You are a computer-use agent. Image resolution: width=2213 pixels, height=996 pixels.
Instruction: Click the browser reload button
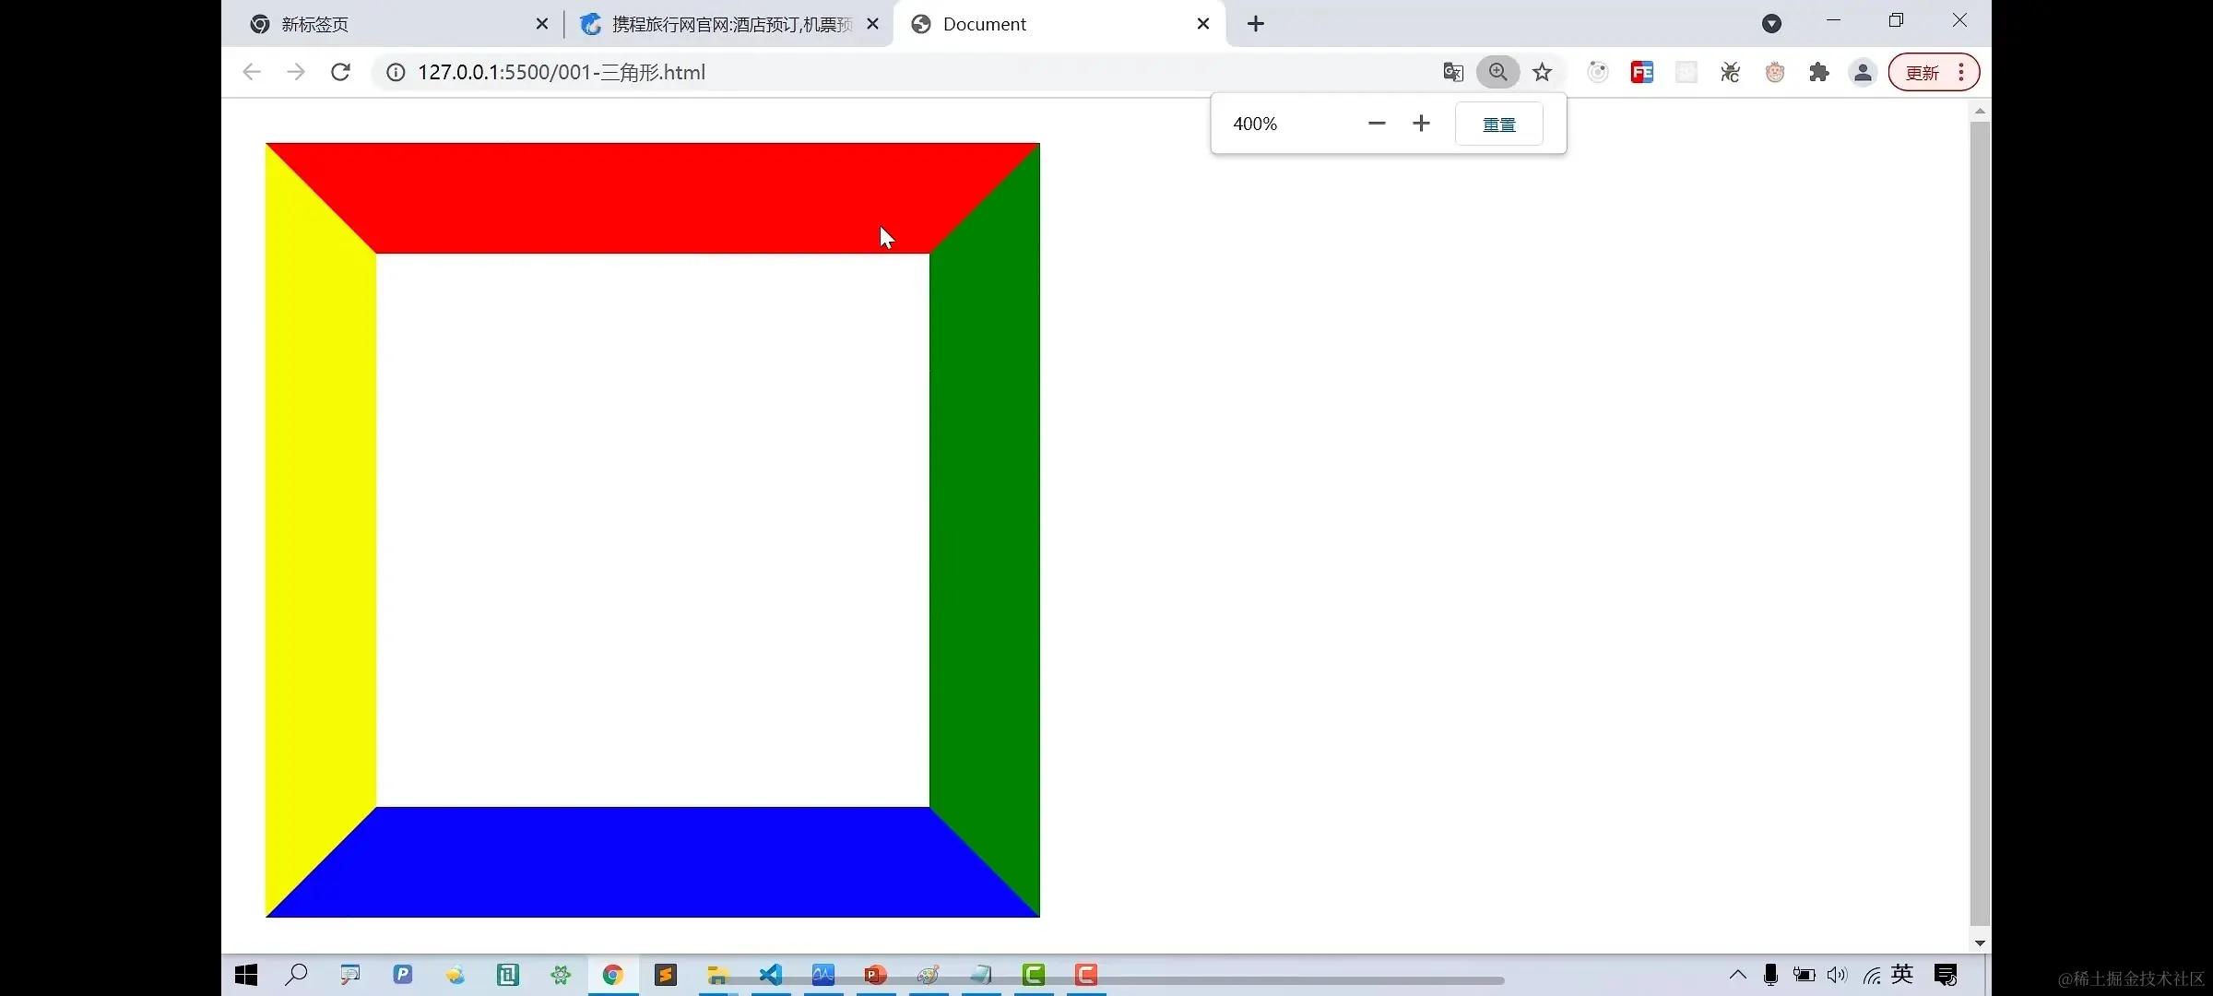tap(340, 72)
